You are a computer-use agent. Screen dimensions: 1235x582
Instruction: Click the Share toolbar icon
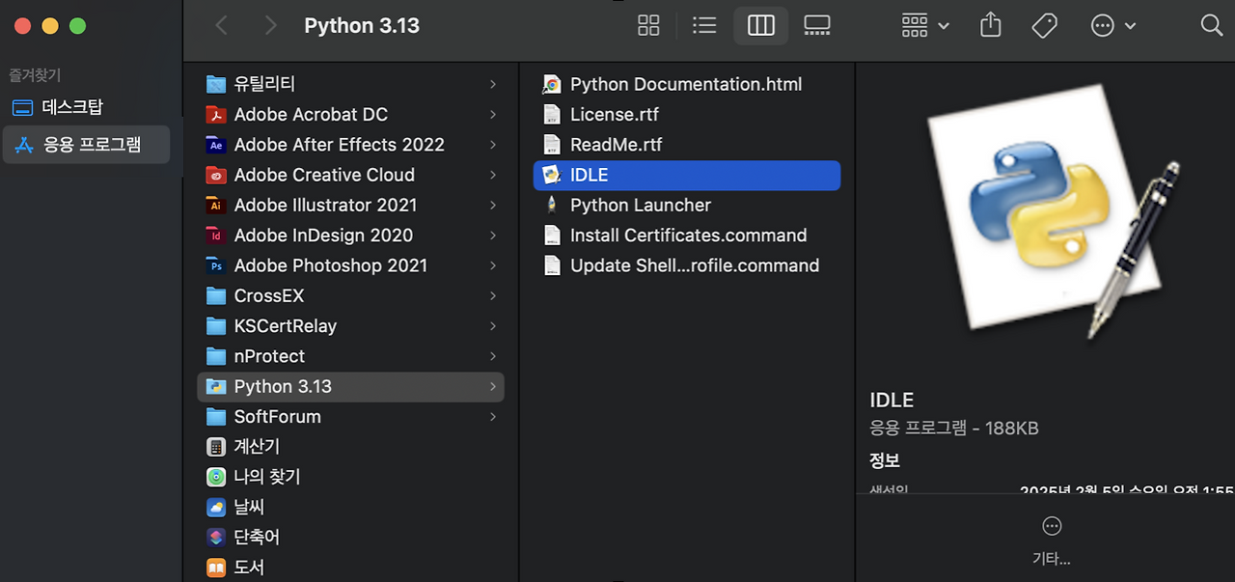(x=991, y=26)
